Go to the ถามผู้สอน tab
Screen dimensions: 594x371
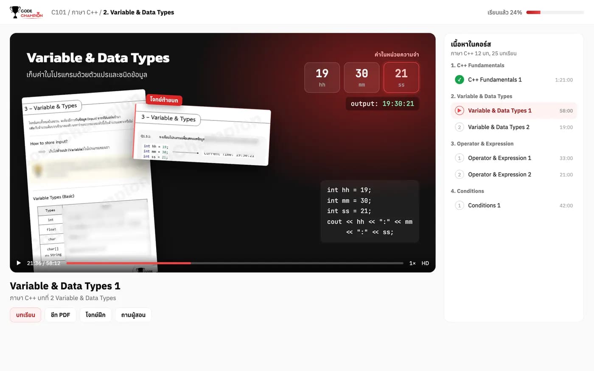click(133, 315)
